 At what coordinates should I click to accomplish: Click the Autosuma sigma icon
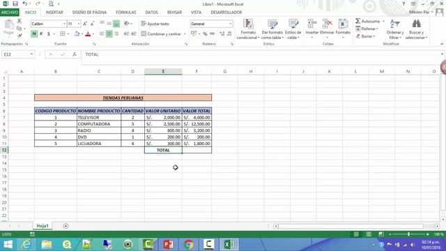[357, 21]
